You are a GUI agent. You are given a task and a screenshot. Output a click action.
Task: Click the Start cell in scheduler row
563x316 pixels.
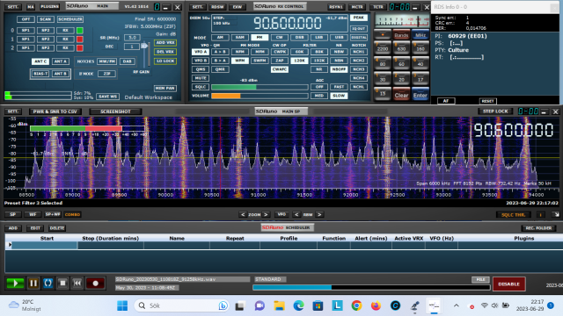[x=45, y=245]
